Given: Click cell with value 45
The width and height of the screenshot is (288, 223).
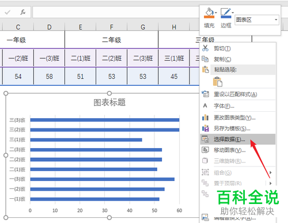Looking at the screenshot, I should coord(174,77).
